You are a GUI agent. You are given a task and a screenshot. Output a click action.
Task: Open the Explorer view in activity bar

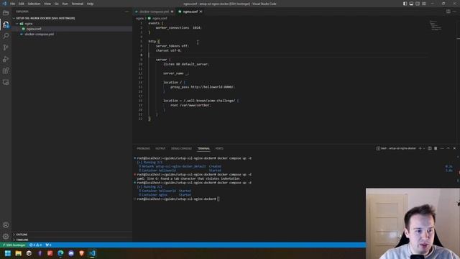click(x=6, y=24)
